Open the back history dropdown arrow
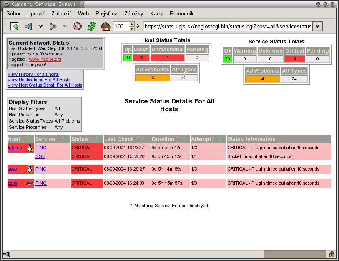339x261 pixels. pyautogui.click(x=40, y=26)
